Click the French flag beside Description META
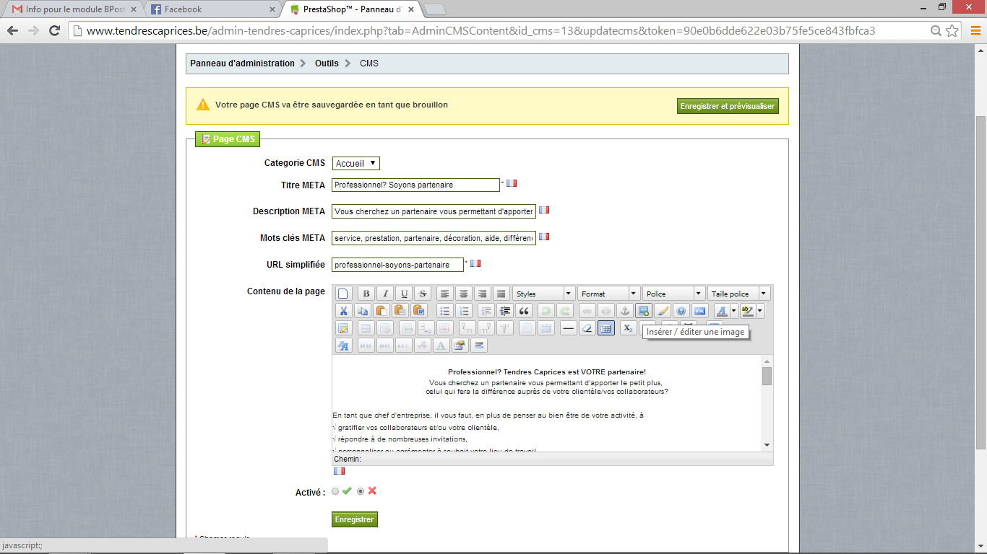 (x=544, y=210)
